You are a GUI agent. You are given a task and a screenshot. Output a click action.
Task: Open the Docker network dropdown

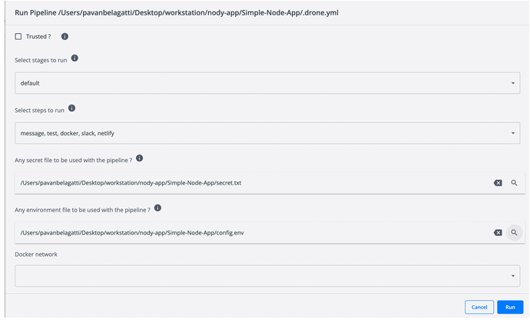pos(267,275)
